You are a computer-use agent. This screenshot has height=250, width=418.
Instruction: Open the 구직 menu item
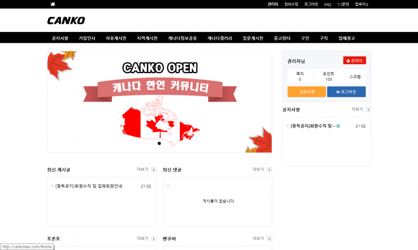(x=323, y=38)
